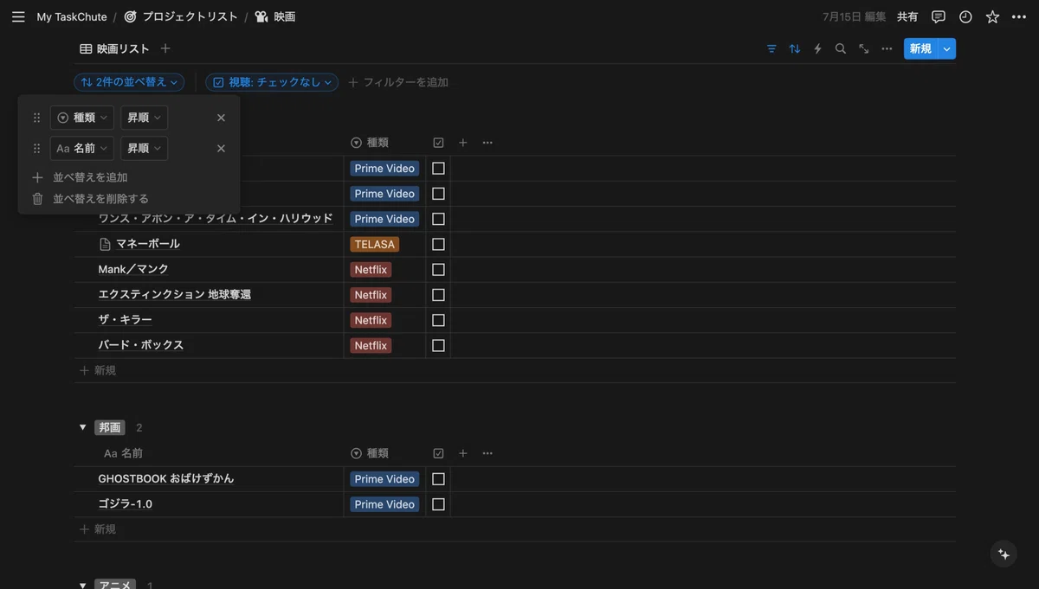Open the page history clock icon
The height and width of the screenshot is (589, 1039).
965,16
